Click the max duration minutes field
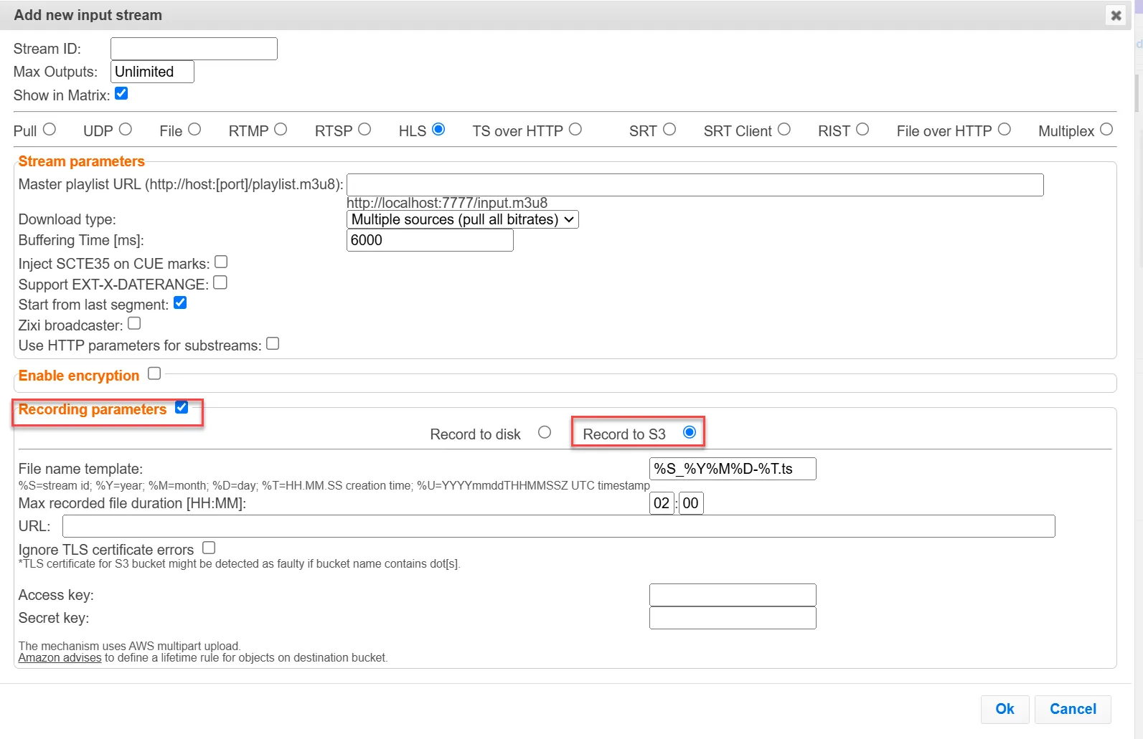 [691, 503]
